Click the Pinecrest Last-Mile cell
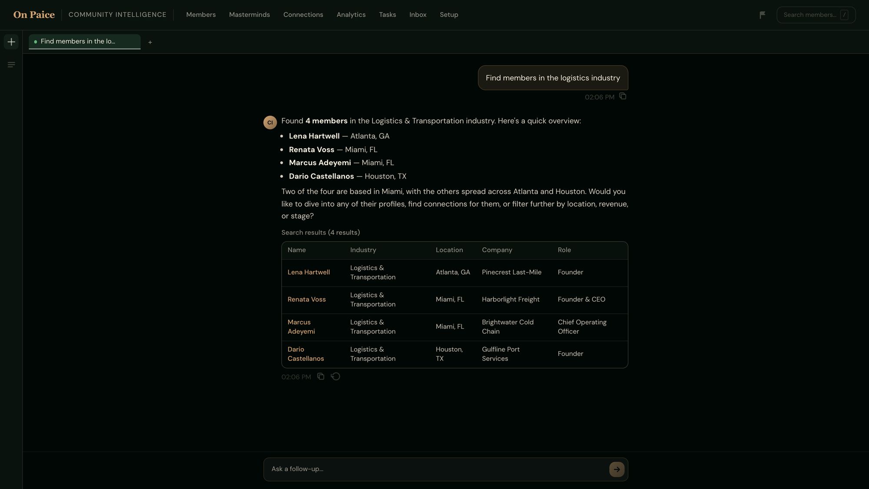 (511, 273)
